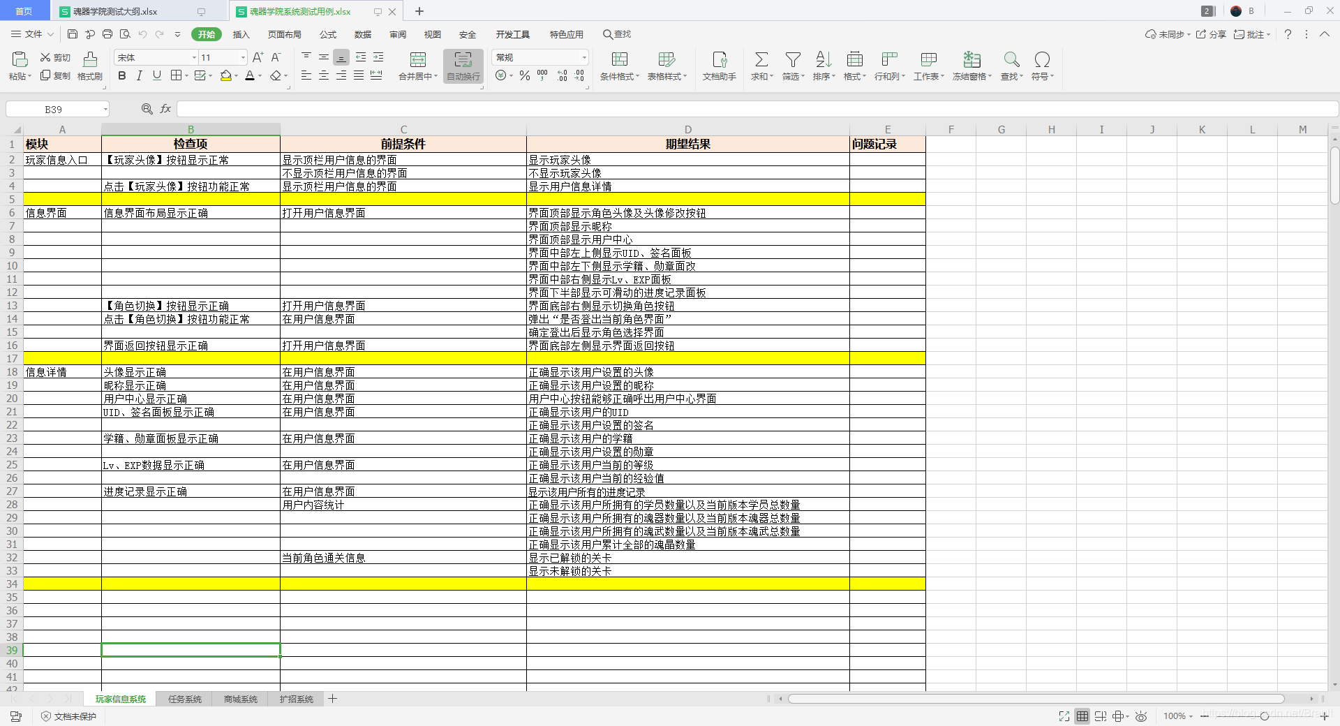
Task: Click the fill color yellow bucket swatch
Action: (225, 75)
